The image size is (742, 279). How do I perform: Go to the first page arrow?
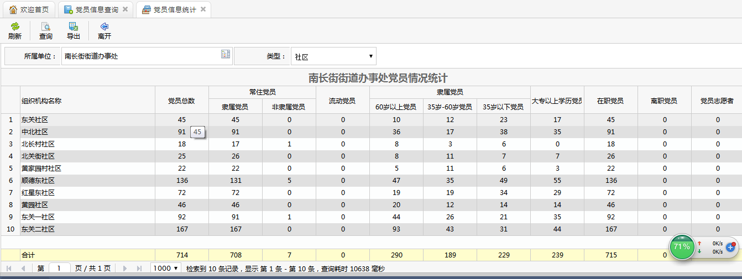point(9,268)
